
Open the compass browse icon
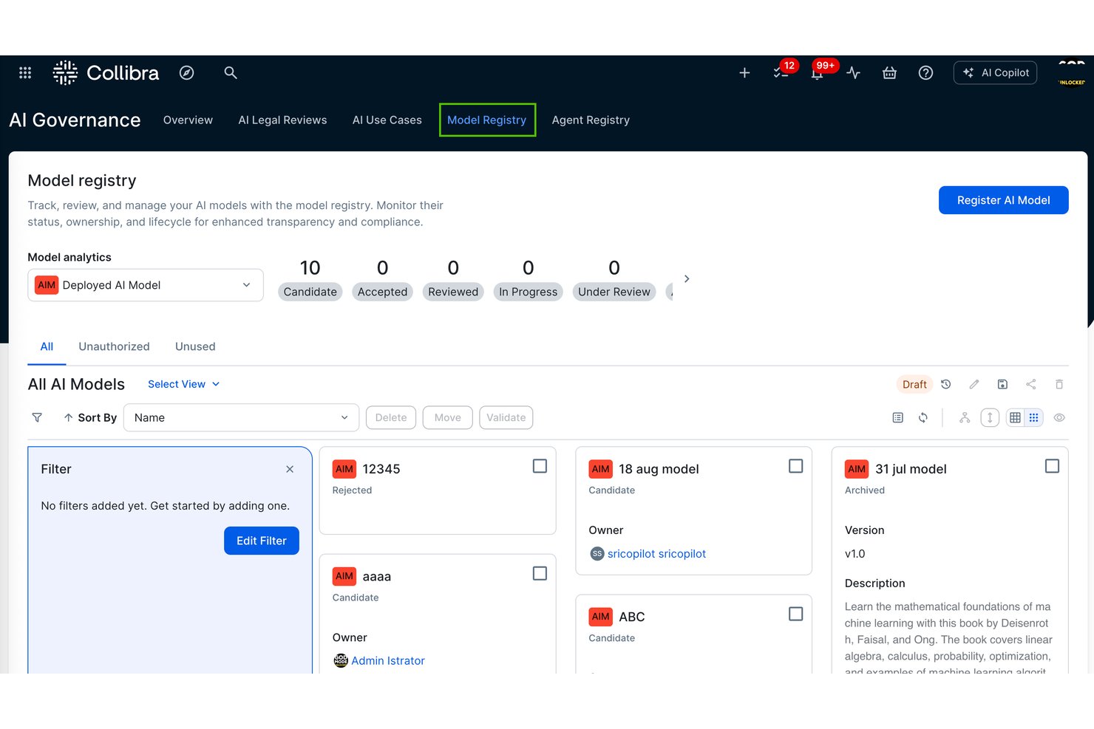tap(187, 72)
